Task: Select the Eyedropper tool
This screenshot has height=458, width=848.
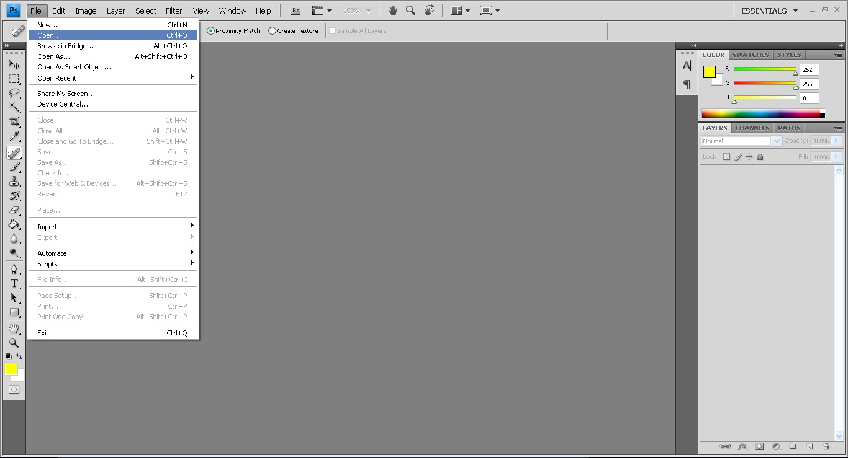Action: coord(14,136)
